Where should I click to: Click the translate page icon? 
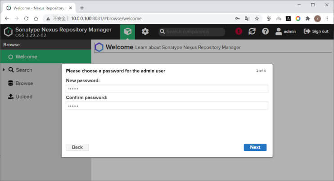pyautogui.click(x=247, y=19)
